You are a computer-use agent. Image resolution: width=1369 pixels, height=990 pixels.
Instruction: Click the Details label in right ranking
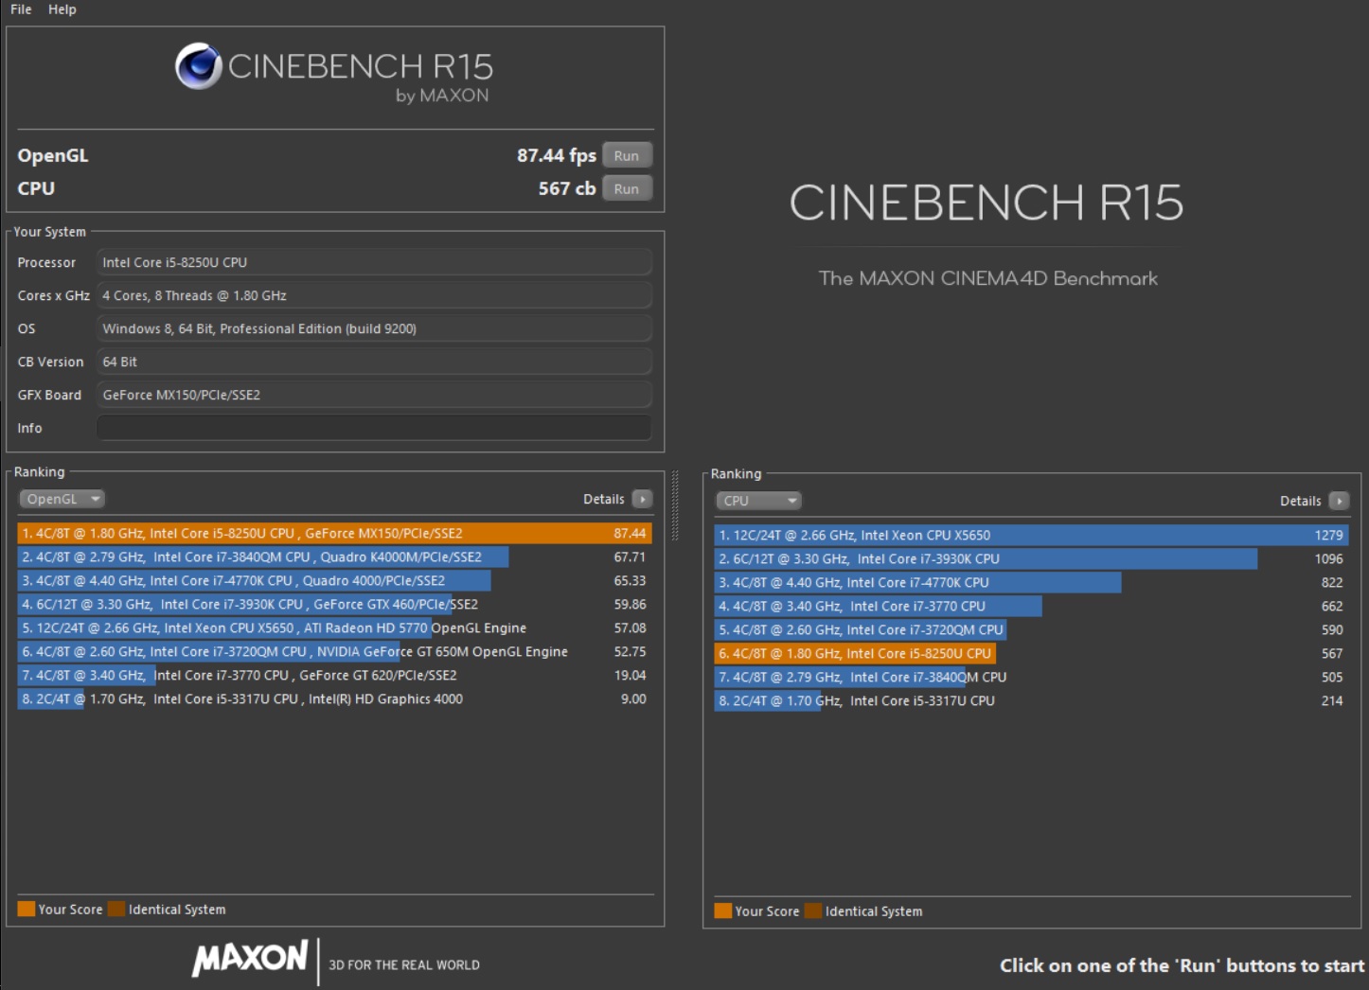[x=1301, y=501]
